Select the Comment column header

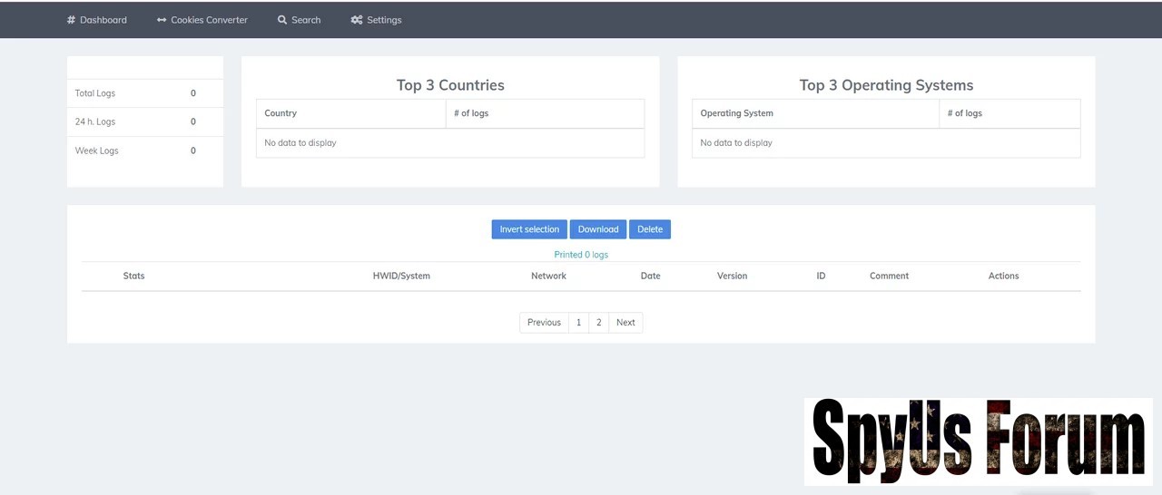pyautogui.click(x=889, y=276)
